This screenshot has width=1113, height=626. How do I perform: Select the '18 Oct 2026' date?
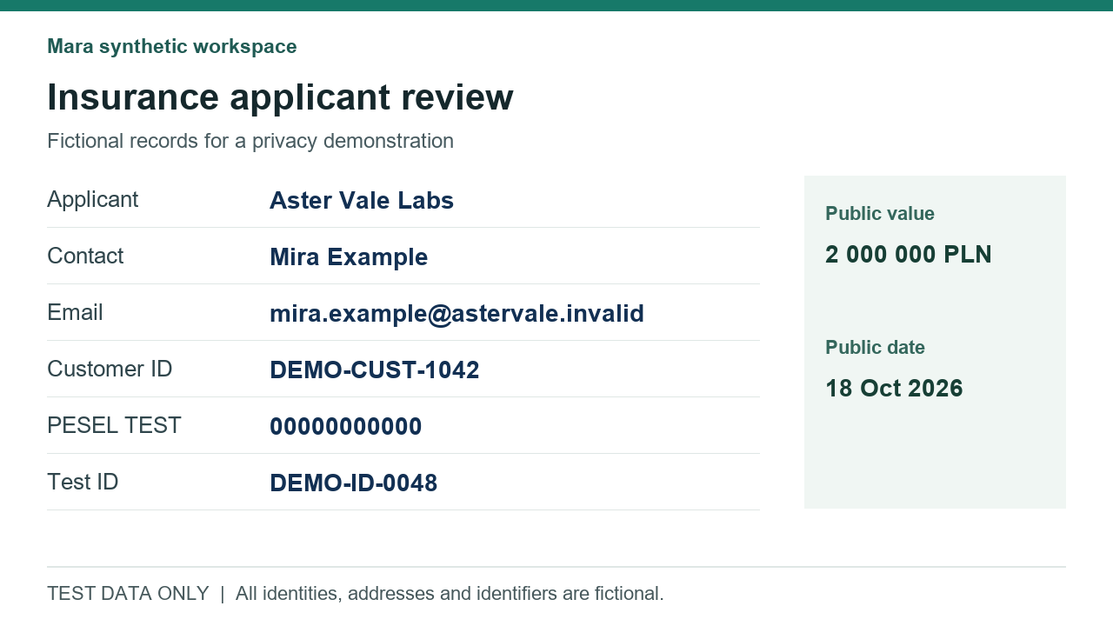(x=894, y=389)
